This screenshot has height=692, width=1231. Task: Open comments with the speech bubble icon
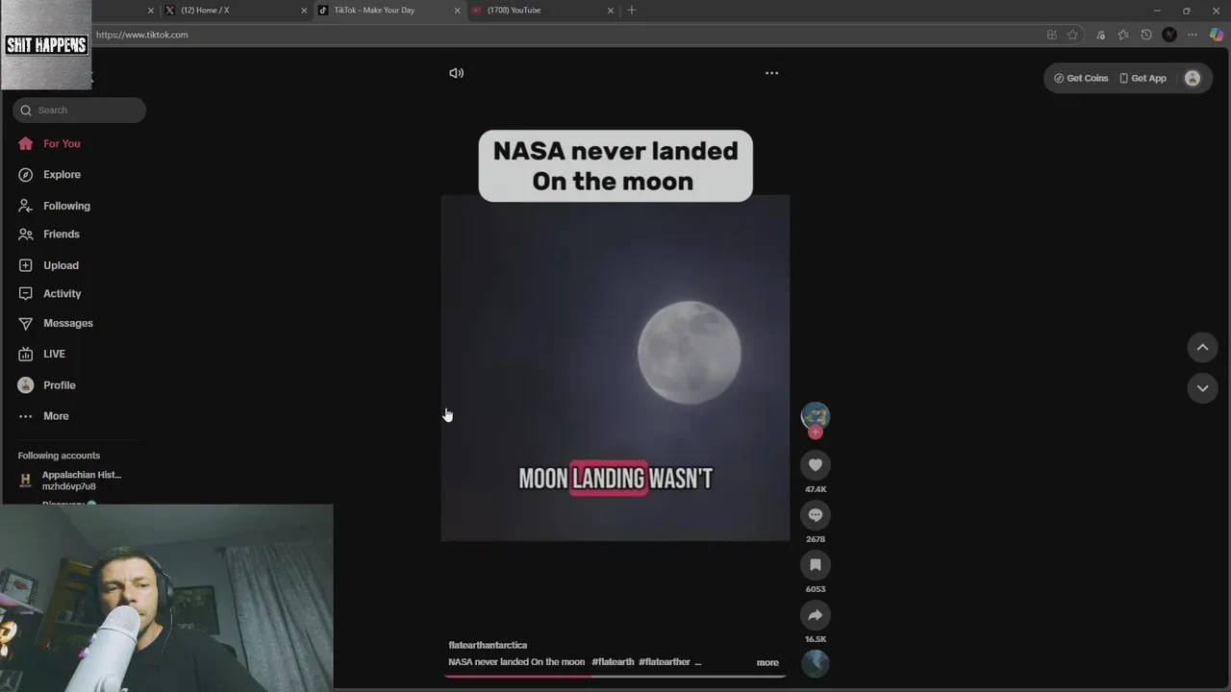pos(816,515)
